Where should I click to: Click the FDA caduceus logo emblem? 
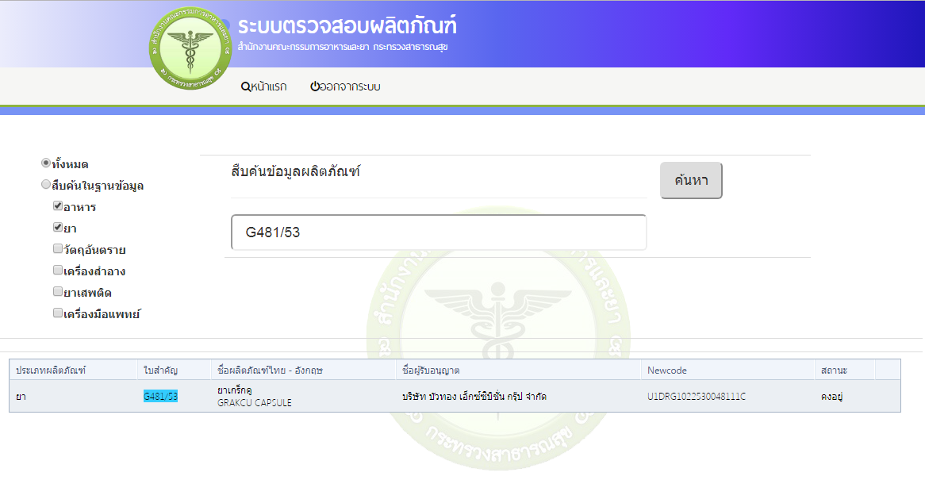190,48
